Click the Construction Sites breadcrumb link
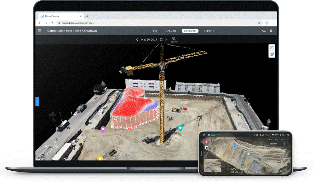Screen dimensions: 315x182 [x=59, y=31]
